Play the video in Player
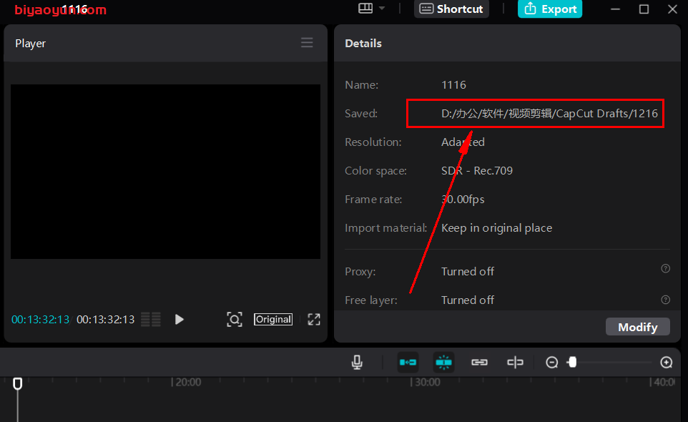Screen dimensions: 688x422 (180, 320)
